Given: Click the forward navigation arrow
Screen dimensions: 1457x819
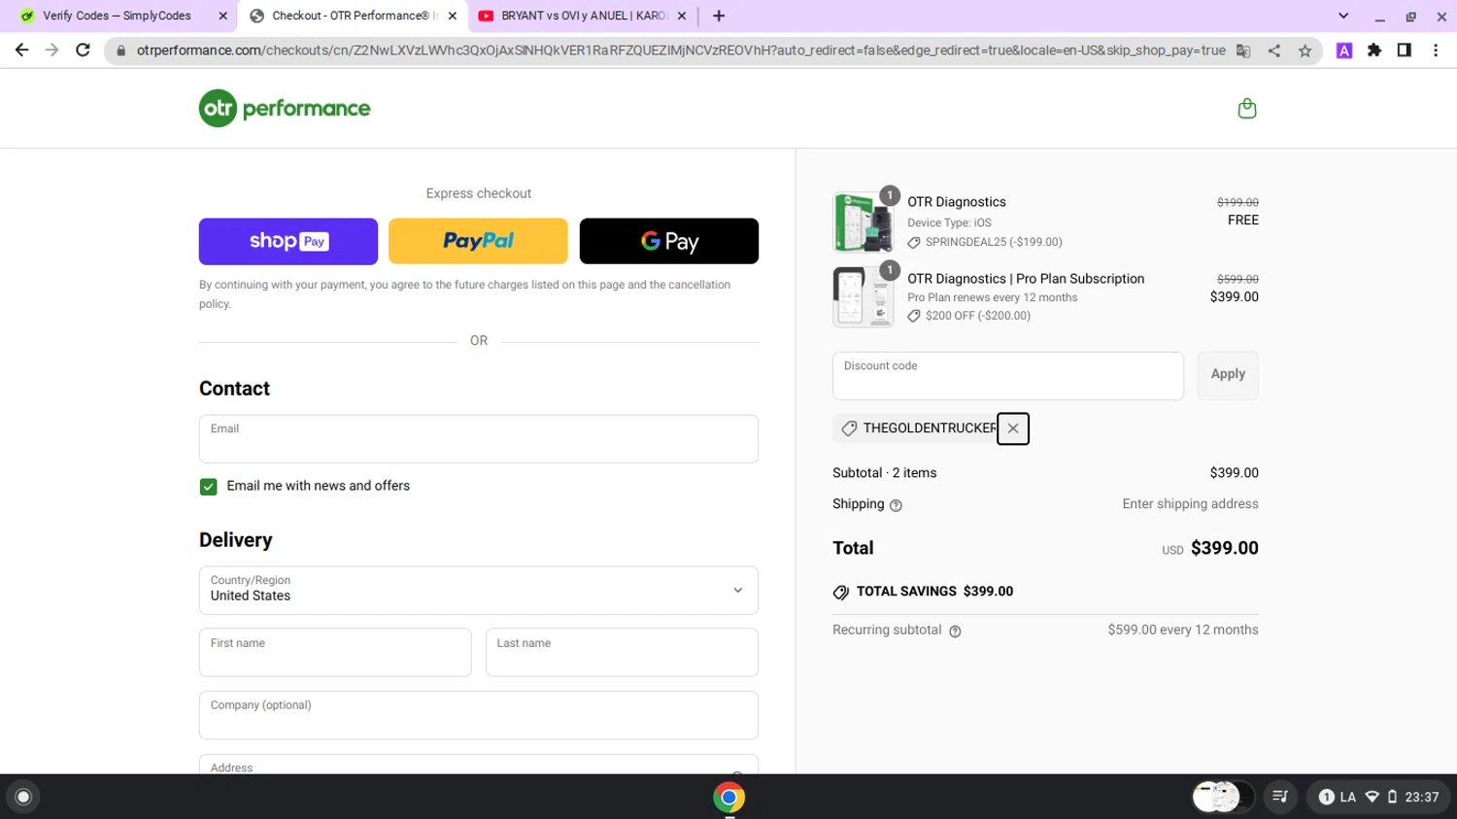Looking at the screenshot, I should pos(52,51).
